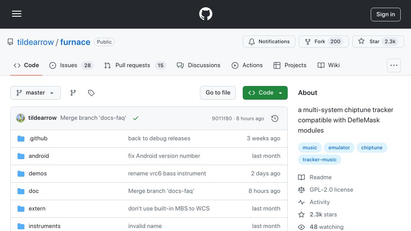Click the Issues count badge 28
This screenshot has width=411, height=231.
pyautogui.click(x=87, y=65)
